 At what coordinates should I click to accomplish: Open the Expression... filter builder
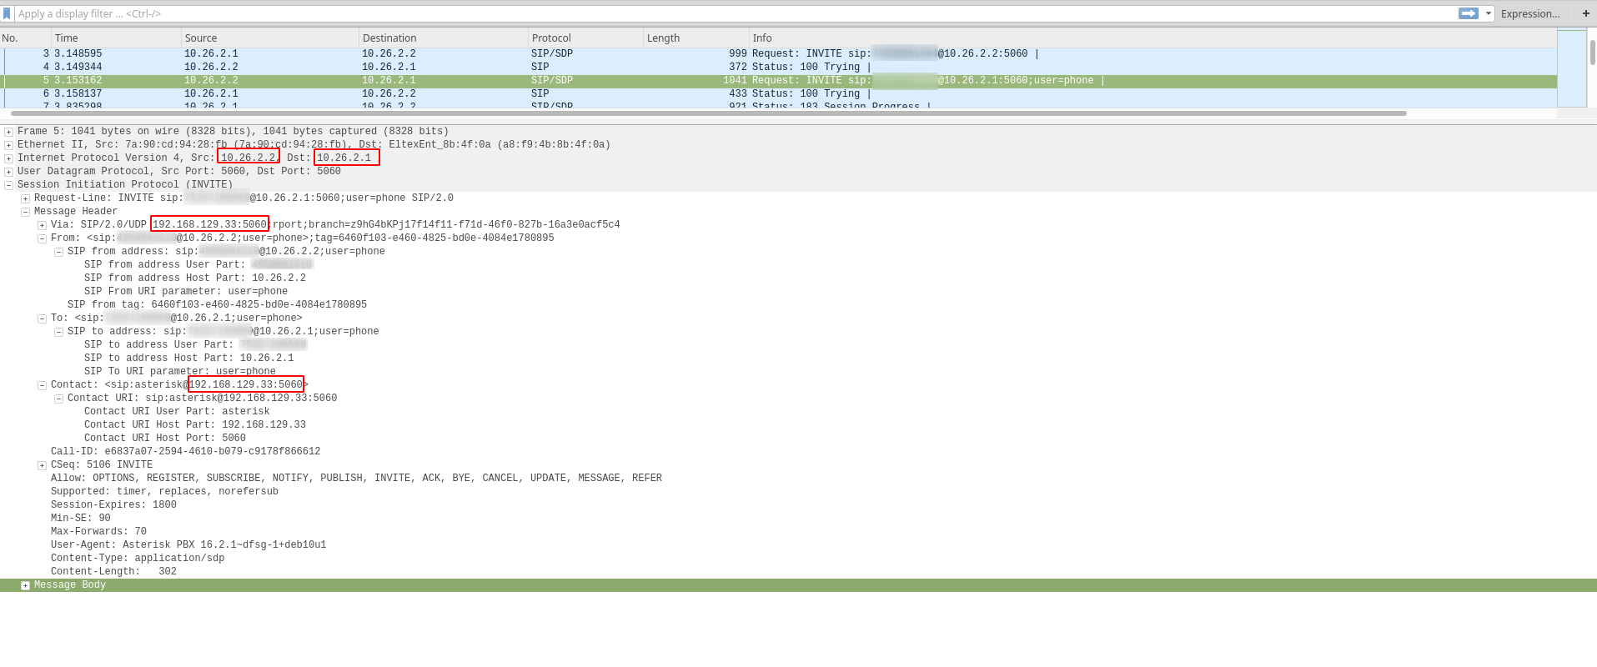pos(1529,14)
